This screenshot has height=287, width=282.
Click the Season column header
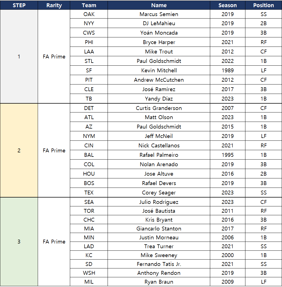227,5
